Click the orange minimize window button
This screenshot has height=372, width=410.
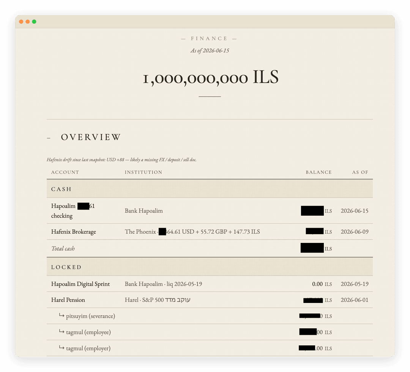[27, 22]
